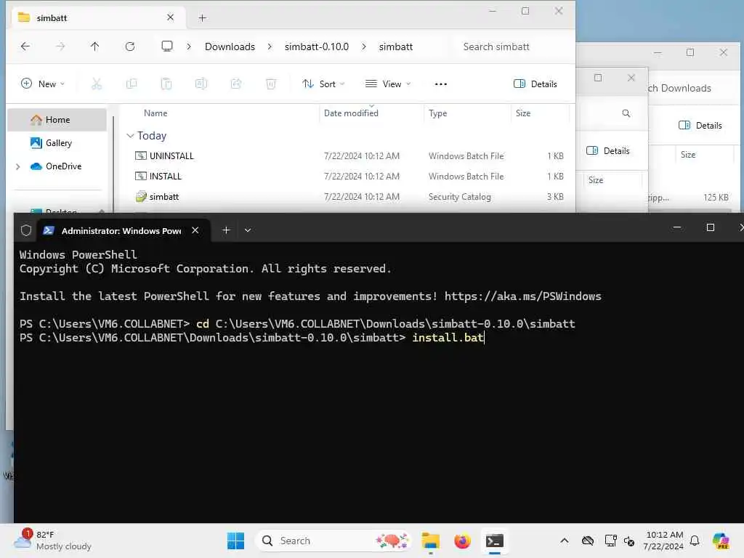Image resolution: width=744 pixels, height=558 pixels.
Task: Go up one folder level
Action: coord(95,46)
